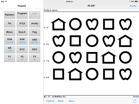Open the Menu item in bottom bar
This screenshot has height=104, width=139.
72,101
